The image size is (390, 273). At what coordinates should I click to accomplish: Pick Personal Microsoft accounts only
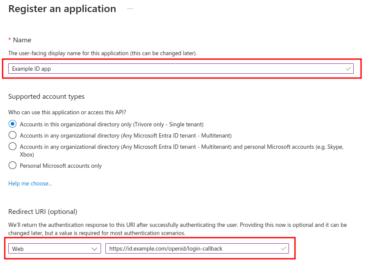(x=13, y=166)
